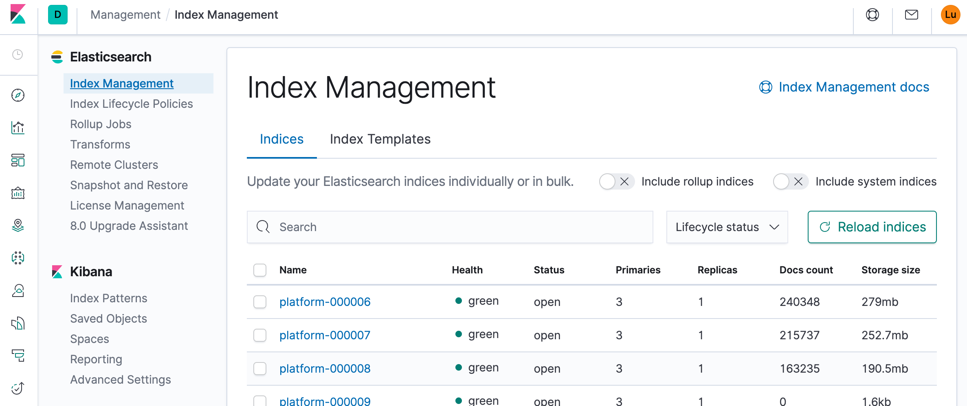Open Dashboard icon in sidebar
Viewport: 967px width, 406px height.
[18, 160]
